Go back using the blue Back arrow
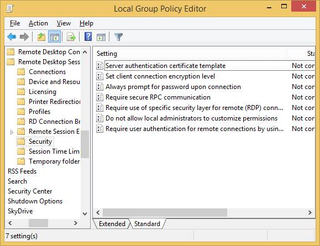The image size is (320, 246). click(12, 37)
